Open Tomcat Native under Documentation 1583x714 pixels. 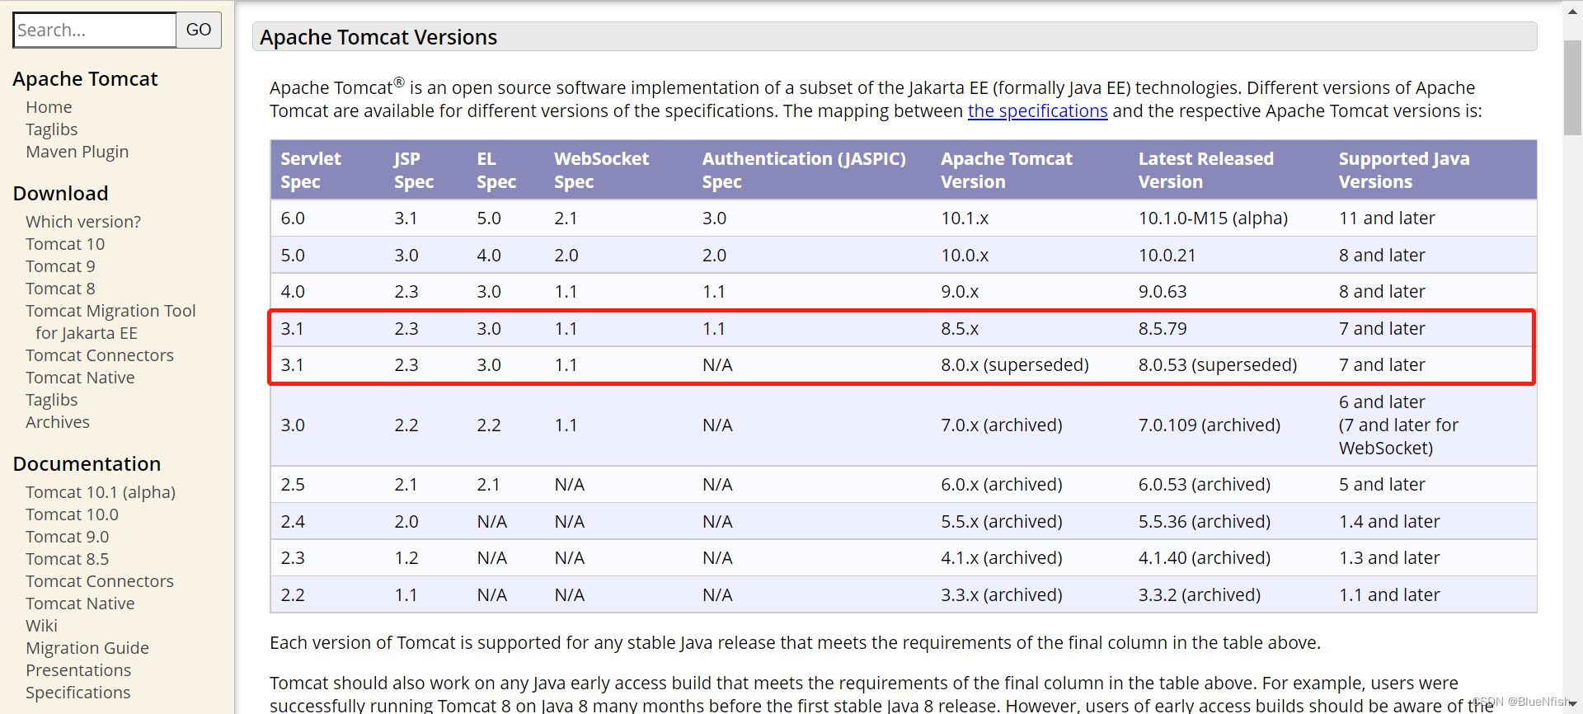80,604
